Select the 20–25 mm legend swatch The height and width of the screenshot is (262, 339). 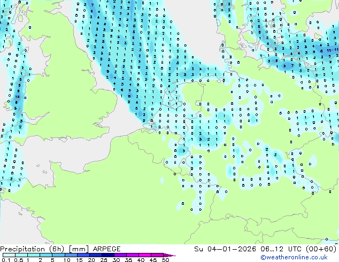95,255
